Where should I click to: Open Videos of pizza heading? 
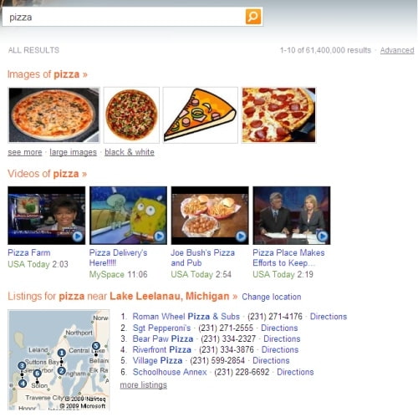tap(47, 174)
